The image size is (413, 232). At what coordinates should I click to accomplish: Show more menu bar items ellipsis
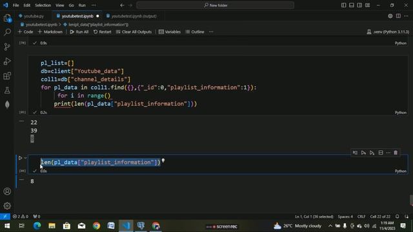coord(94,5)
